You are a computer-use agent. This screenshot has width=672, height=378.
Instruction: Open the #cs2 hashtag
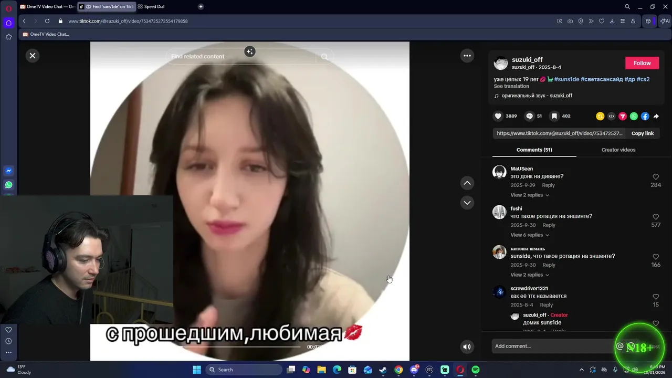(643, 79)
